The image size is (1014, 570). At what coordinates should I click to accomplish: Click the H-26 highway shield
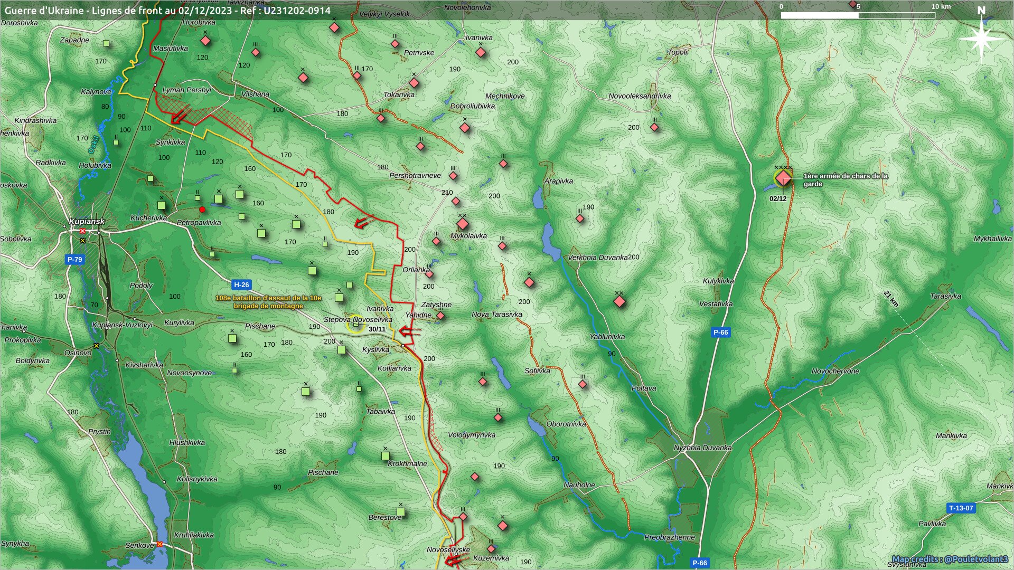pyautogui.click(x=241, y=285)
